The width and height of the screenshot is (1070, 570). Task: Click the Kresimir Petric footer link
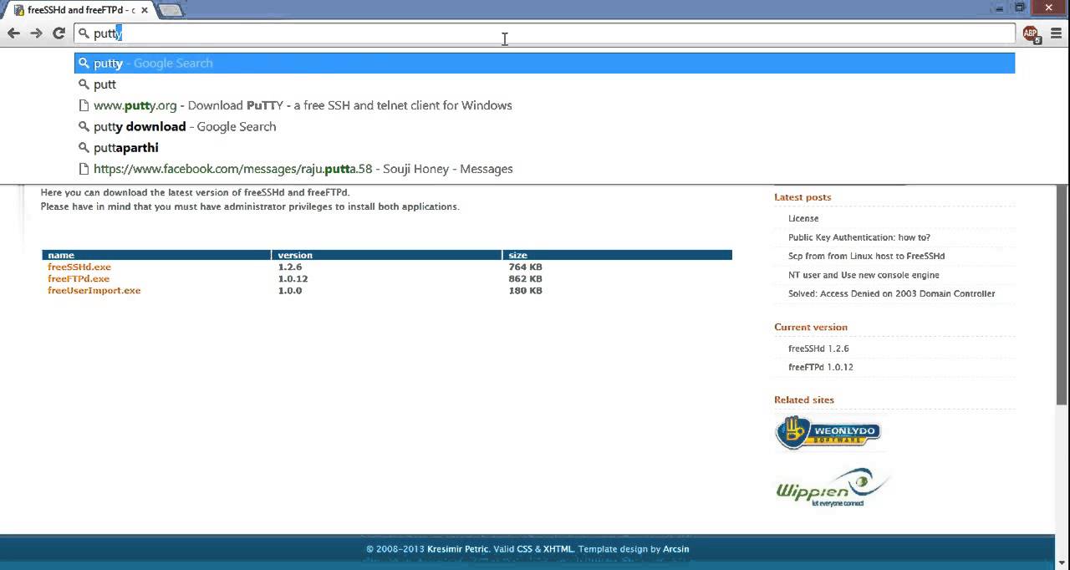tap(457, 549)
